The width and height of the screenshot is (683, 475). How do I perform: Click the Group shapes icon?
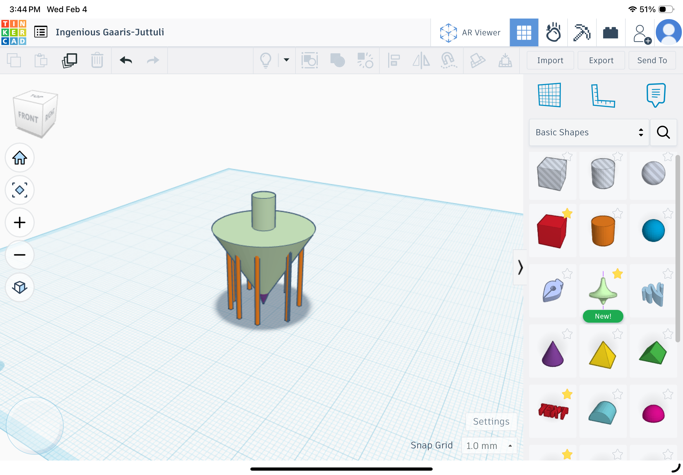click(337, 61)
